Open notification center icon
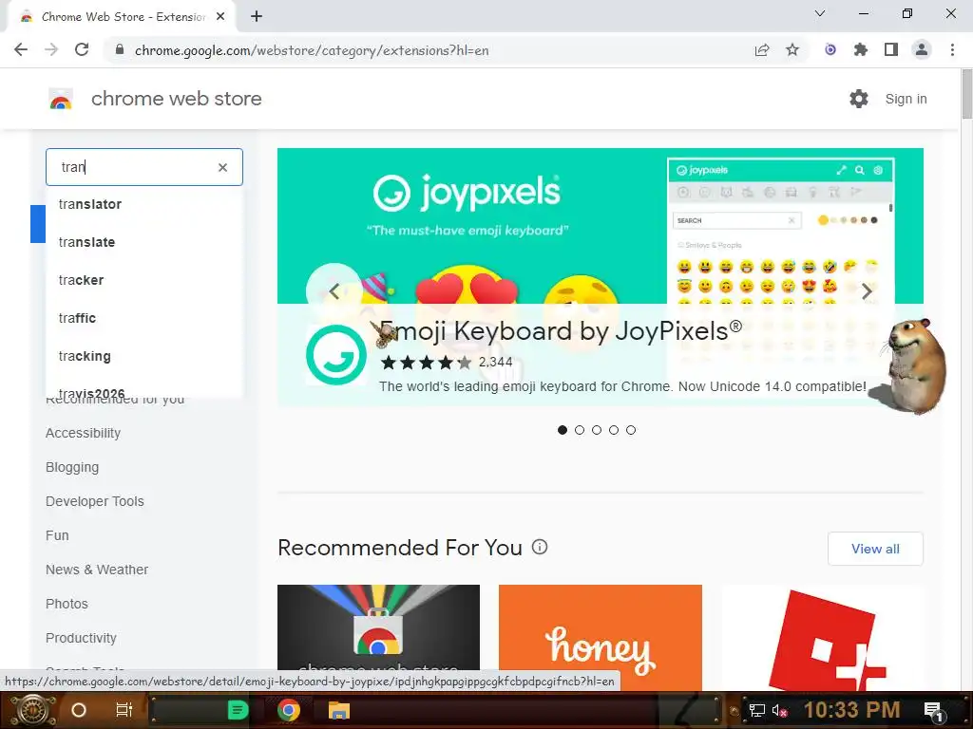This screenshot has height=729, width=973. point(933,711)
